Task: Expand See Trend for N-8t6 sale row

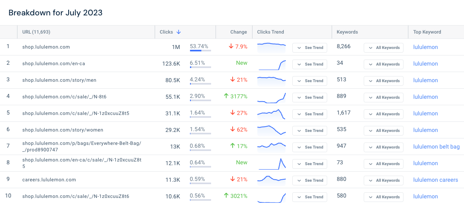Action: point(309,97)
